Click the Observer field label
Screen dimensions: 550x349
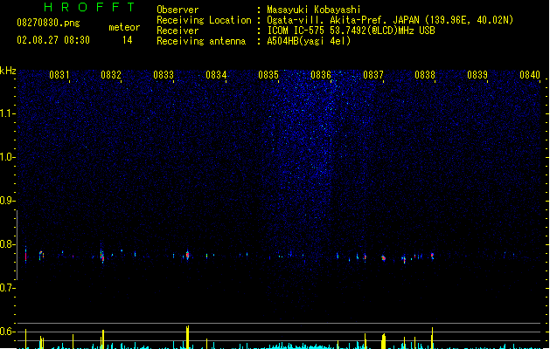(178, 10)
